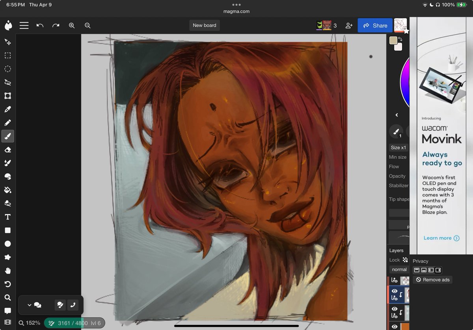The image size is (473, 330).
Task: Select the Zoom tool in toolbar
Action: tap(7, 298)
